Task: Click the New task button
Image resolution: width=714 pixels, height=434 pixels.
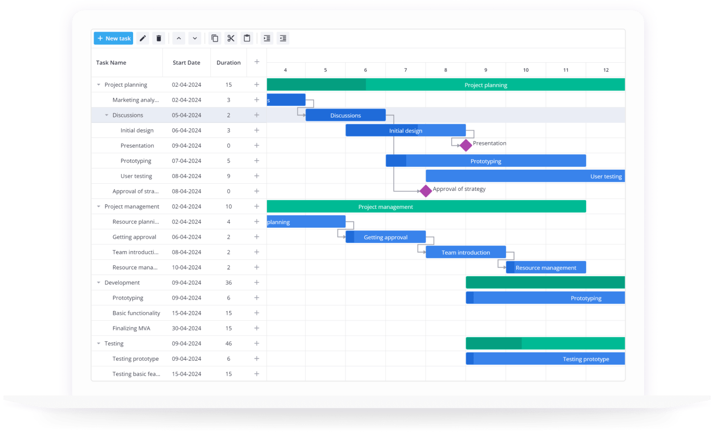Action: [113, 38]
